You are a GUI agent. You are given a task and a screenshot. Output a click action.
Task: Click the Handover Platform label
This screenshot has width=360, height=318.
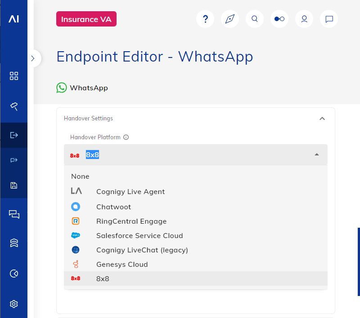[95, 137]
